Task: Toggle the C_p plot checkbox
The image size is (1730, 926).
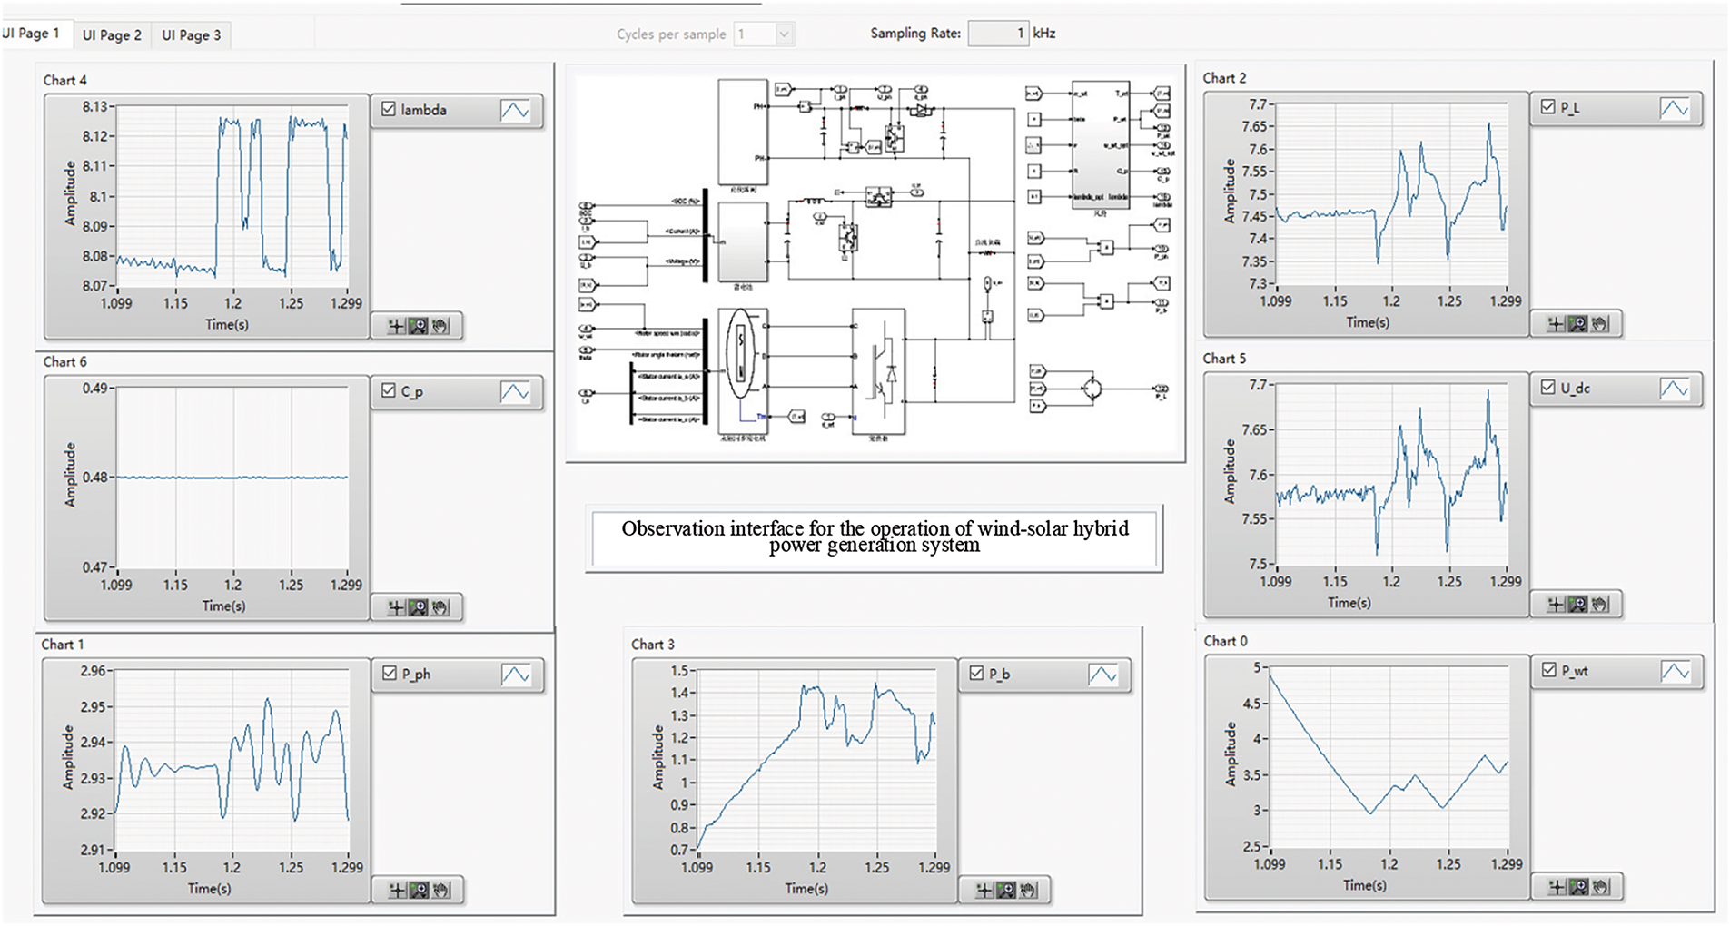Action: (389, 390)
